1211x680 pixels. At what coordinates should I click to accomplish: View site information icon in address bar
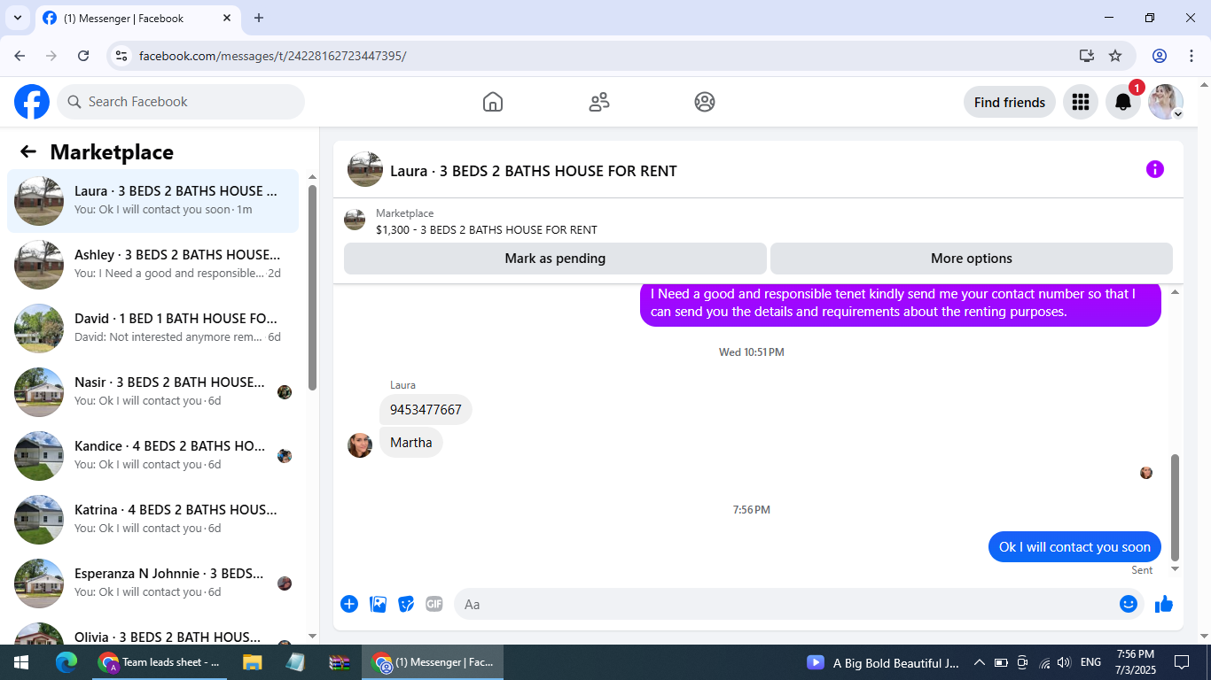(122, 56)
